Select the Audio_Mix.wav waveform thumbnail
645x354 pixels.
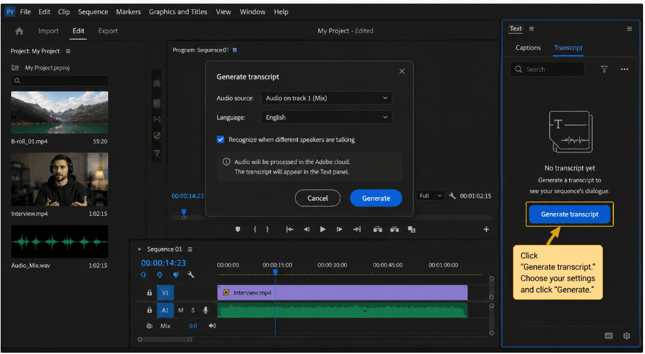60,242
